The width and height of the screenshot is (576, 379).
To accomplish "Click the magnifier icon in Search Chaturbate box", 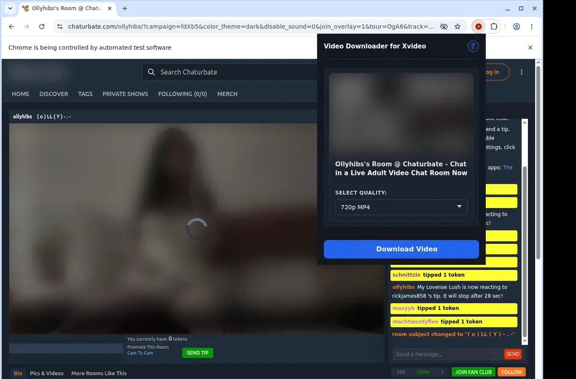I will (151, 72).
